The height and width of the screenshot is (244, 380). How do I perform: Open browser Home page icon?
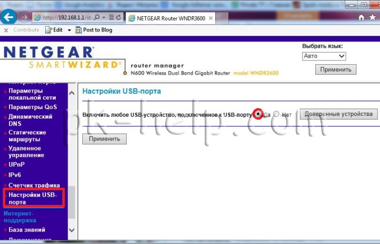tap(361, 18)
